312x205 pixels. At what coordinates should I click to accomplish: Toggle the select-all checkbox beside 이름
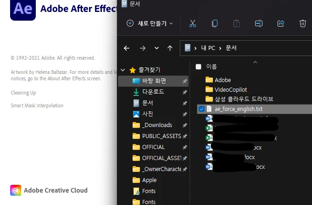pos(198,66)
